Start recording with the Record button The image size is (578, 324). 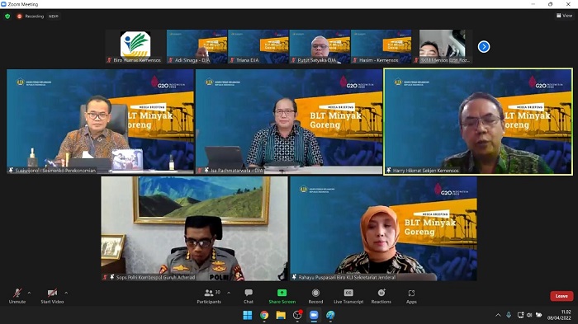[315, 296]
